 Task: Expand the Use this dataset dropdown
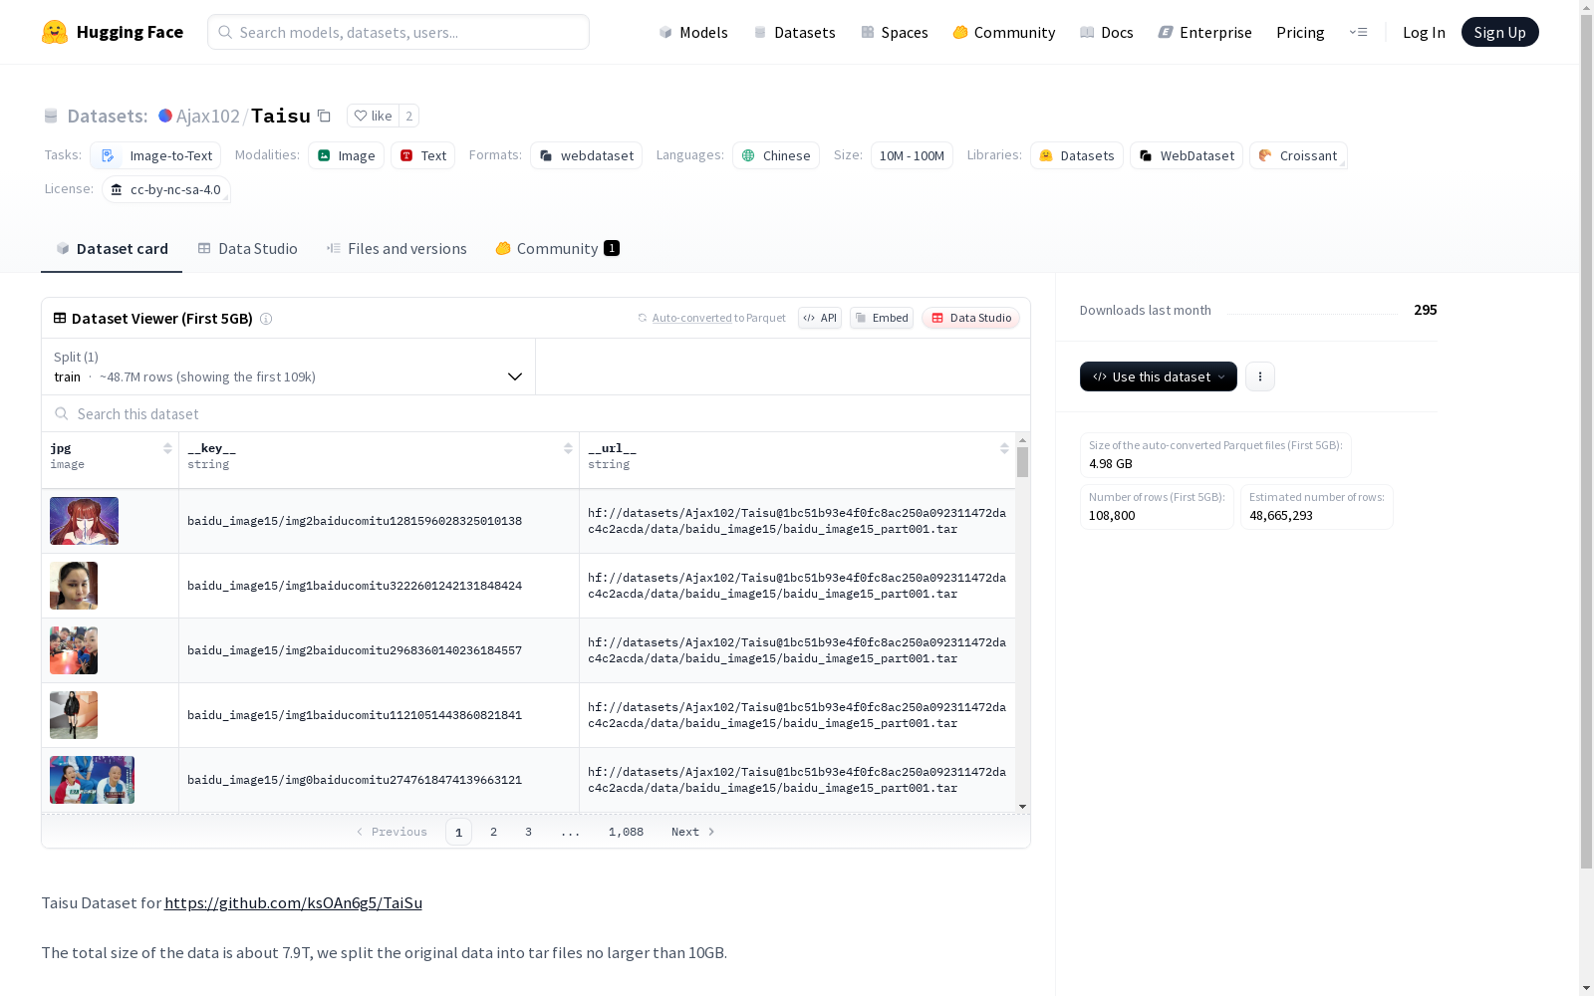pyautogui.click(x=1159, y=376)
